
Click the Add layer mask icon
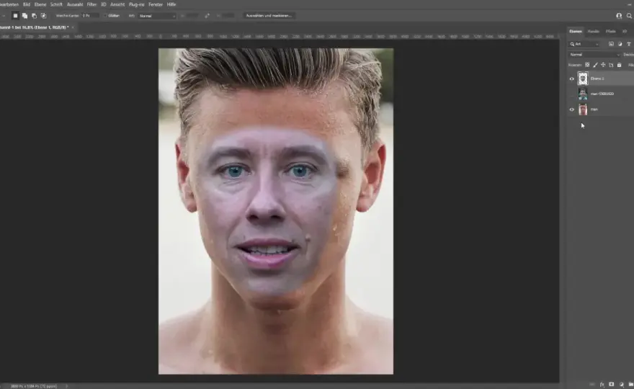(x=612, y=384)
